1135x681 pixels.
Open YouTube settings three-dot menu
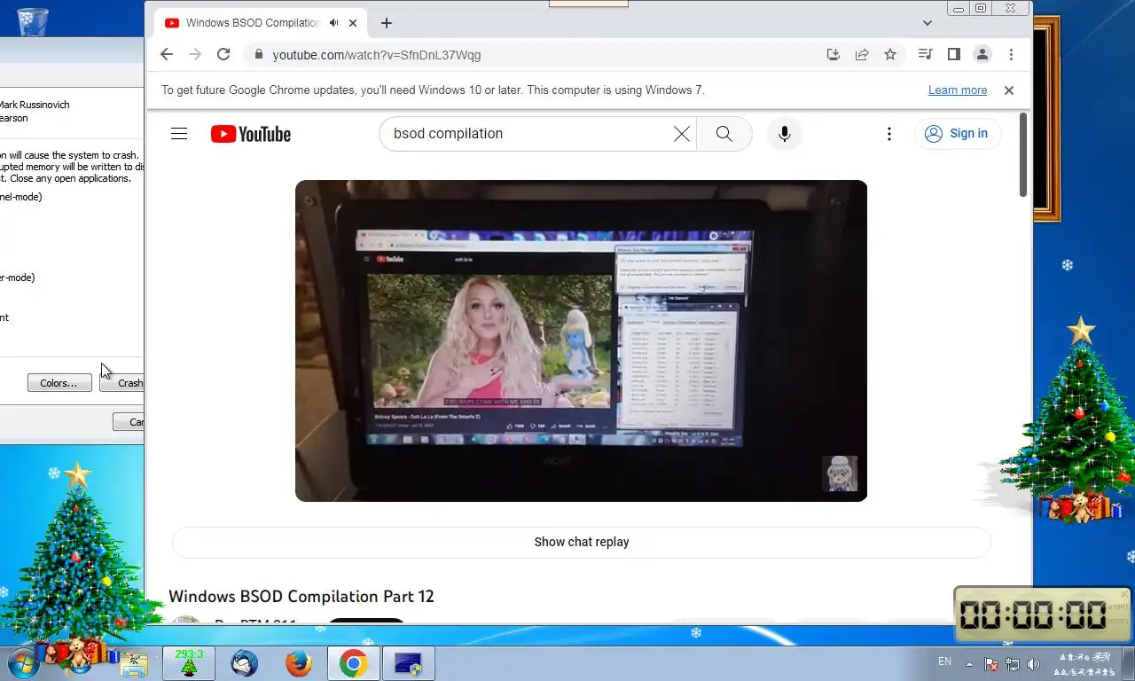click(x=889, y=134)
